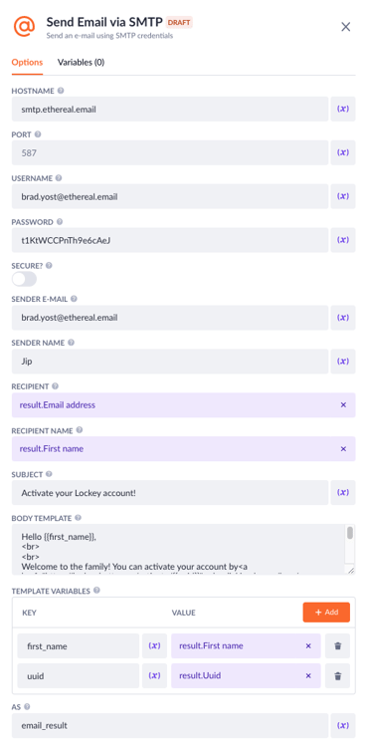Delete the first_name template variable row

pos(338,646)
